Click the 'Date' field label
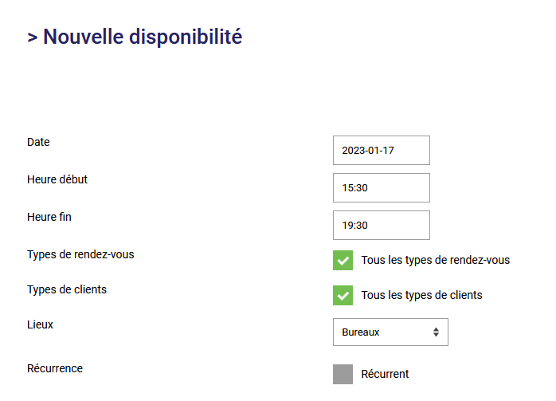556x401 pixels. click(x=38, y=142)
